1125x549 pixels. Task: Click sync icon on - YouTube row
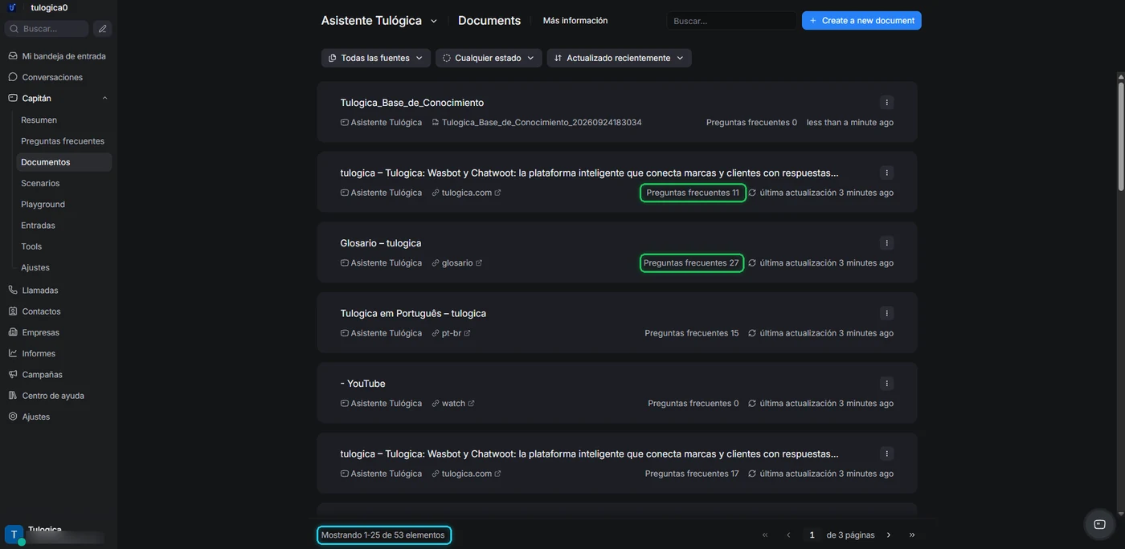(752, 404)
